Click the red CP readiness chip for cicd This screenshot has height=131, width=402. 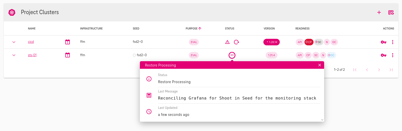coord(309,42)
